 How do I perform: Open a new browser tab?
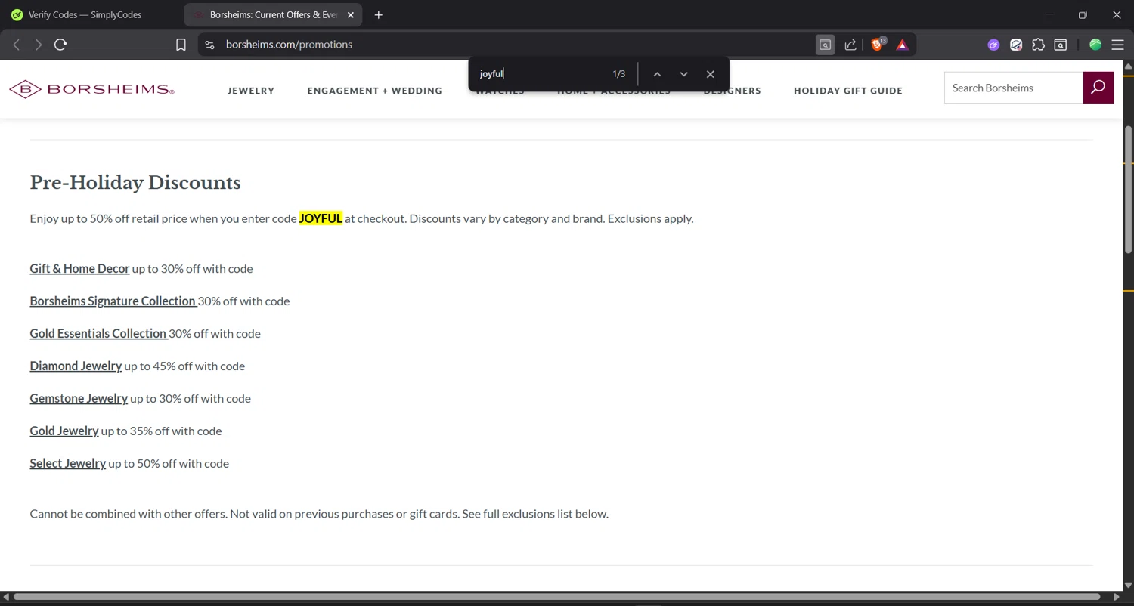point(379,15)
